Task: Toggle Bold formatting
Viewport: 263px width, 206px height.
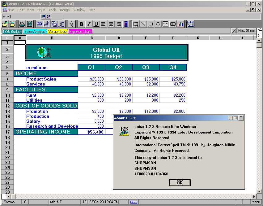Action: pos(81,24)
